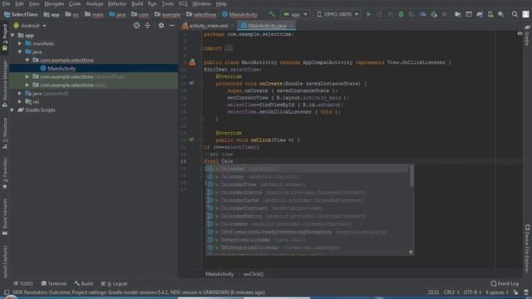Open the VCS menu

183,3
